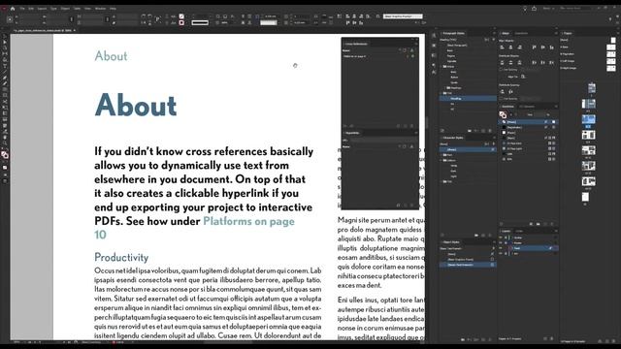621x349 pixels.
Task: Select [Basic Graphics Frame] object style
Action: tap(468, 259)
